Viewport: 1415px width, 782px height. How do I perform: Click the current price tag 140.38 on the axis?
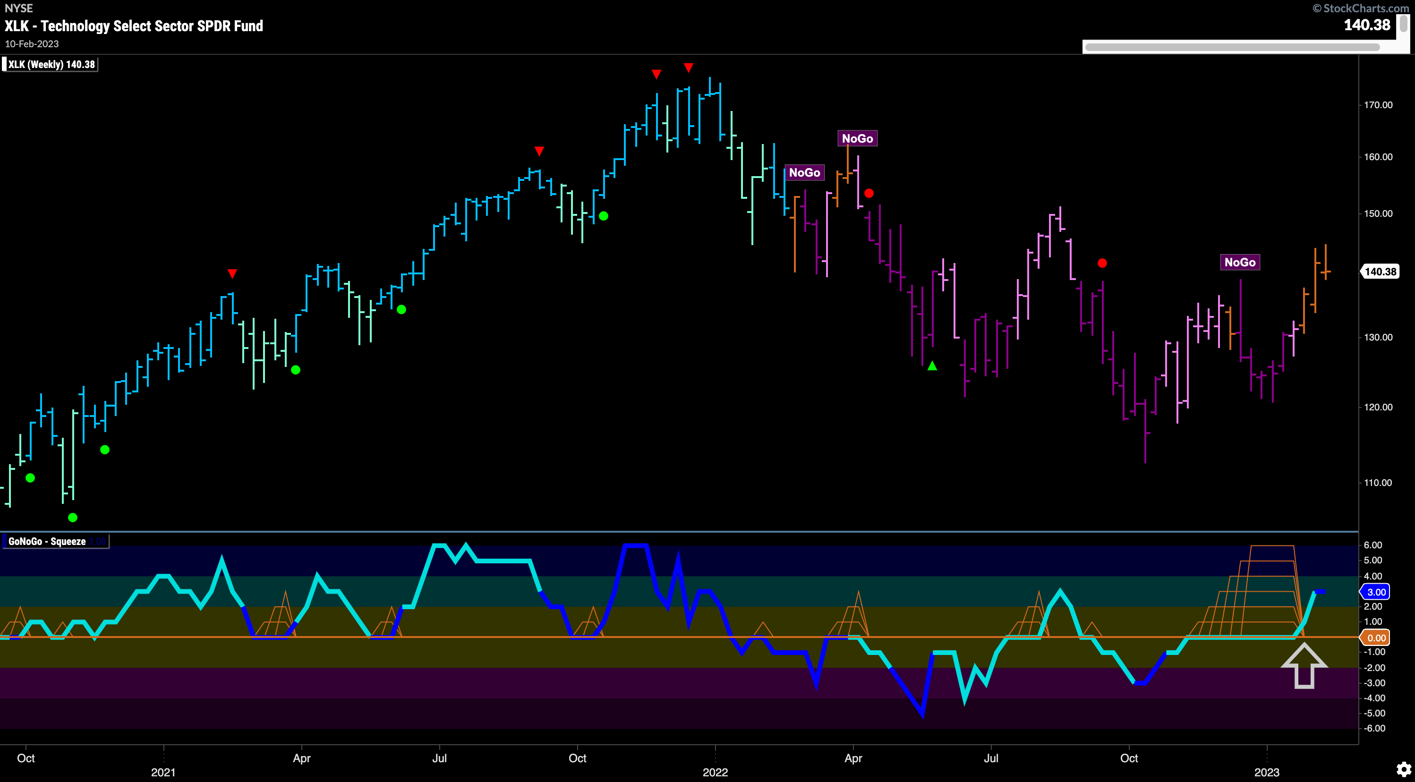(1380, 271)
